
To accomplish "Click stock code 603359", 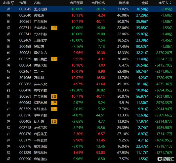I will [25, 109].
